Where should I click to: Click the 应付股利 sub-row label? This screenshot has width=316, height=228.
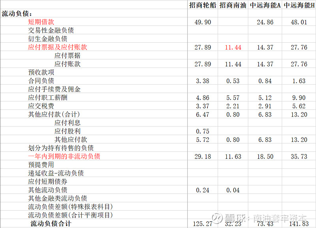click(68, 131)
